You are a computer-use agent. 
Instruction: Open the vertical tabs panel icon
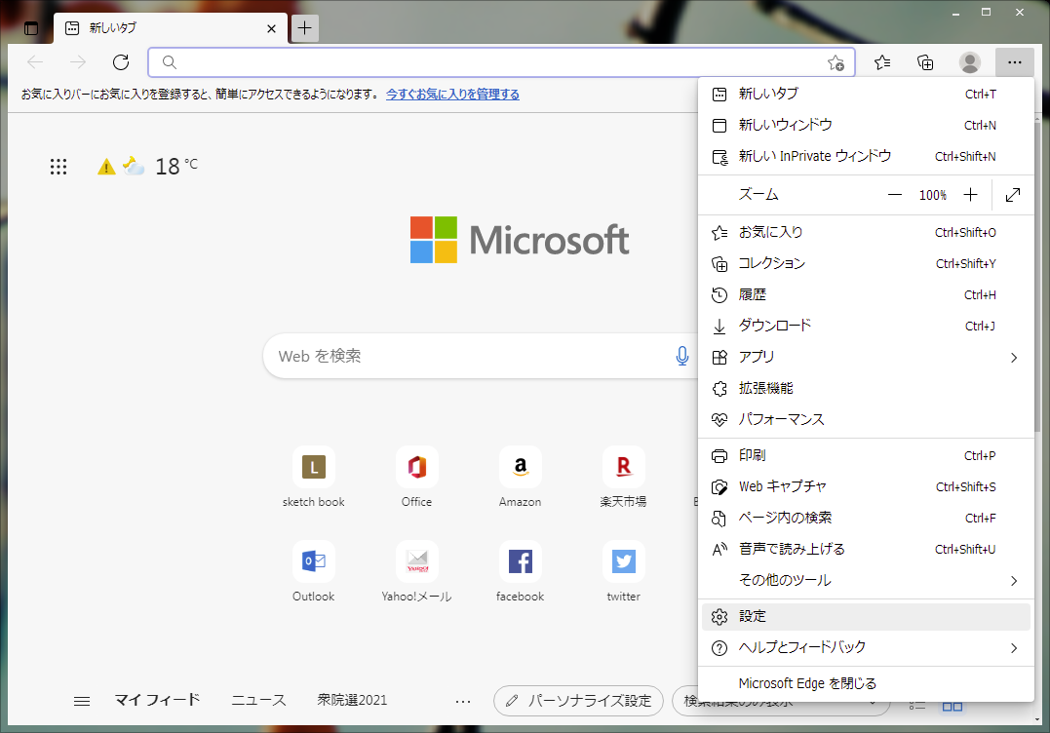[31, 28]
